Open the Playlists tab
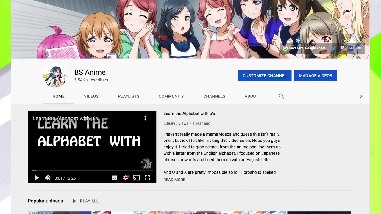 [129, 96]
